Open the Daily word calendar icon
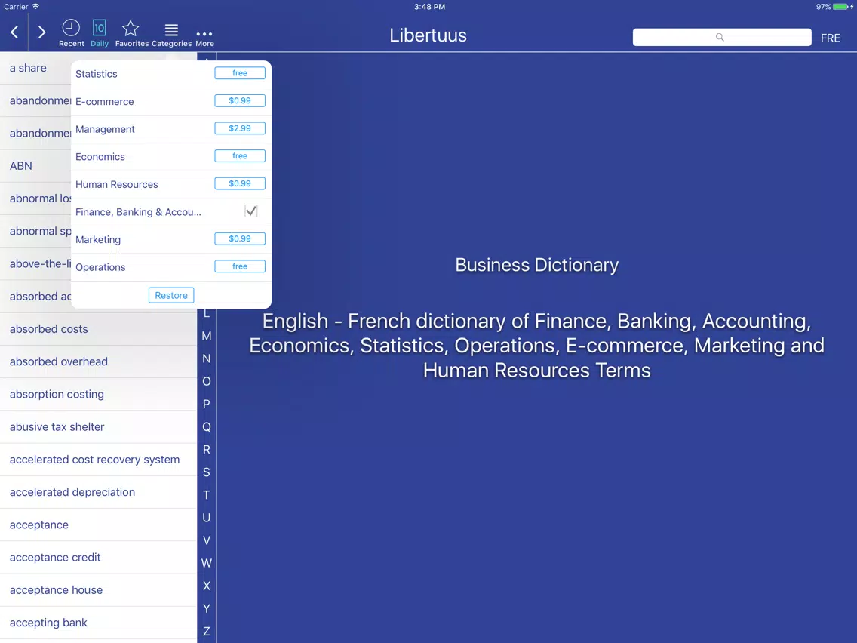Viewport: 857px width, 643px height. coord(100,32)
